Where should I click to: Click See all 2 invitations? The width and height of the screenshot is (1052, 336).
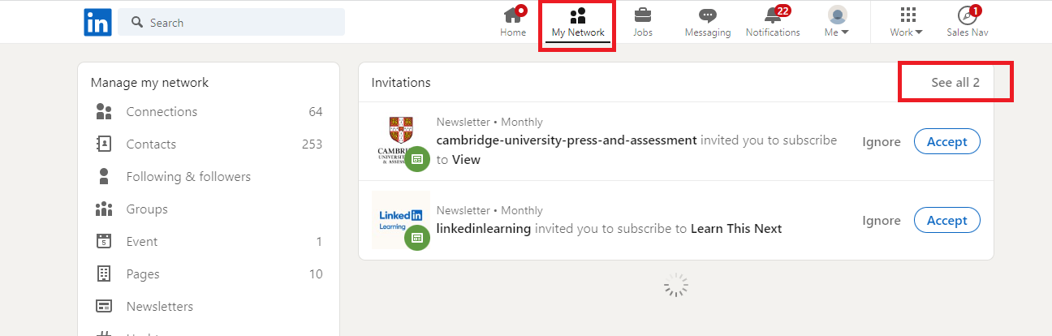coord(955,82)
